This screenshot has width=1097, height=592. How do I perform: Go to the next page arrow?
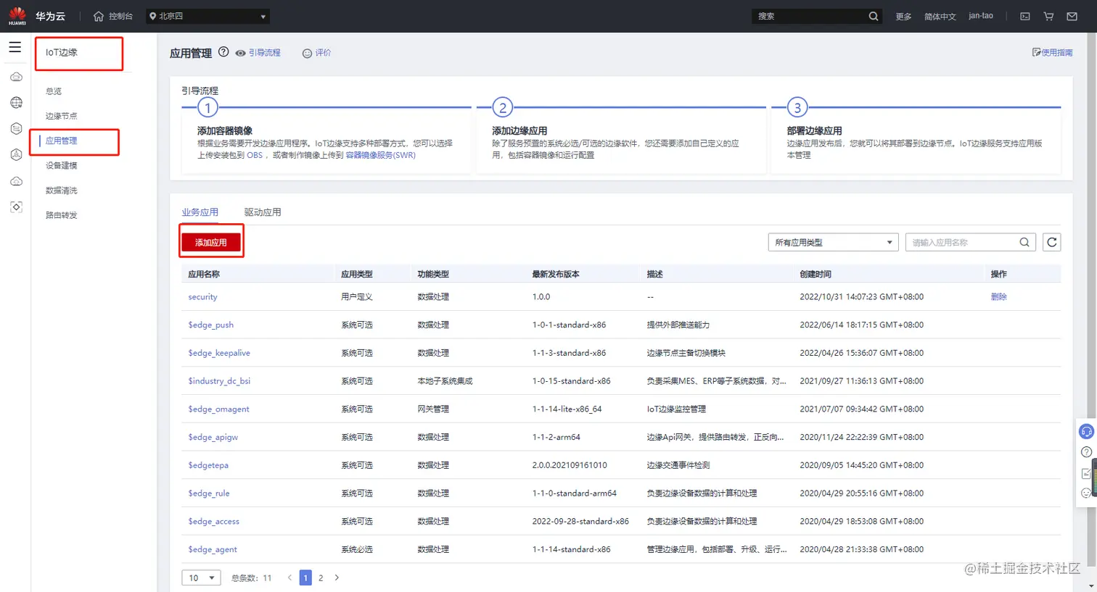pyautogui.click(x=337, y=578)
